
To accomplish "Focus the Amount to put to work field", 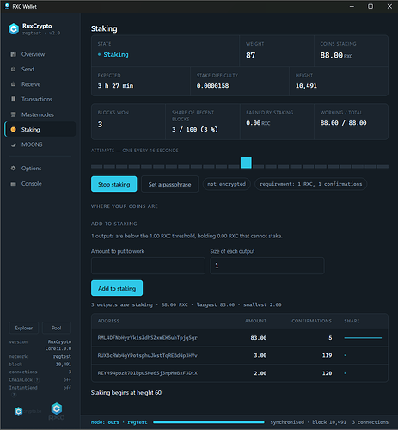I will 148,266.
